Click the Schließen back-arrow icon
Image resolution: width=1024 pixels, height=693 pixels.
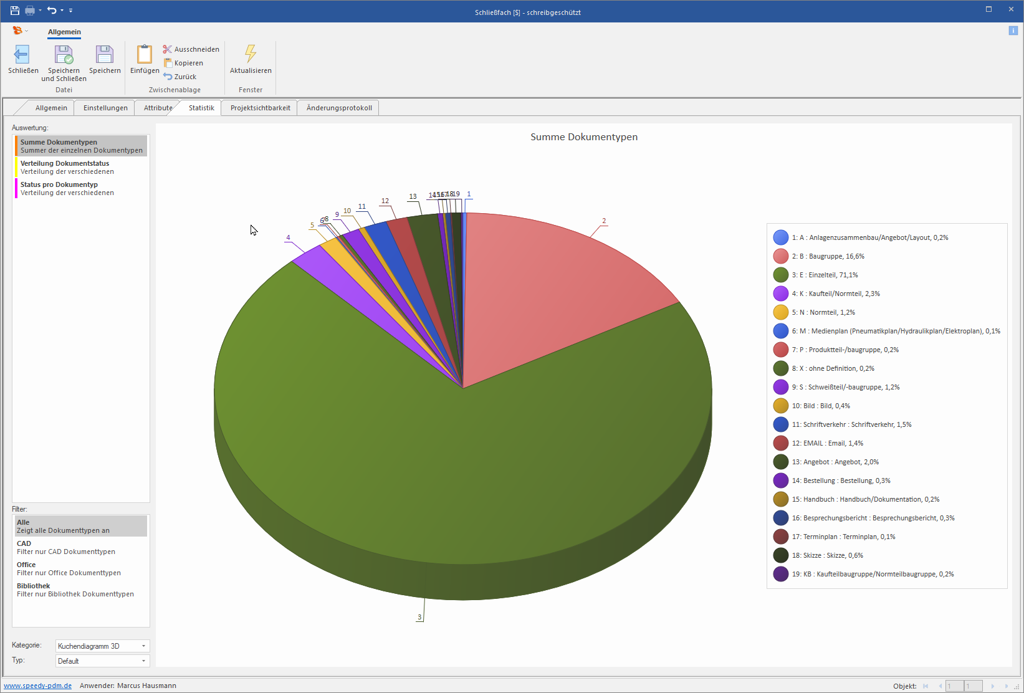coord(22,55)
